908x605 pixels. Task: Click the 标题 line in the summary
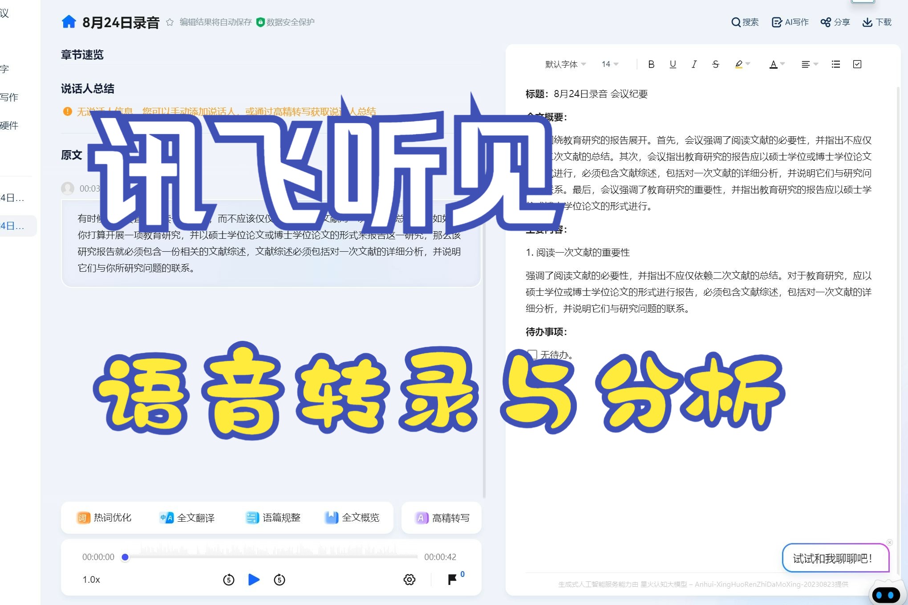587,94
